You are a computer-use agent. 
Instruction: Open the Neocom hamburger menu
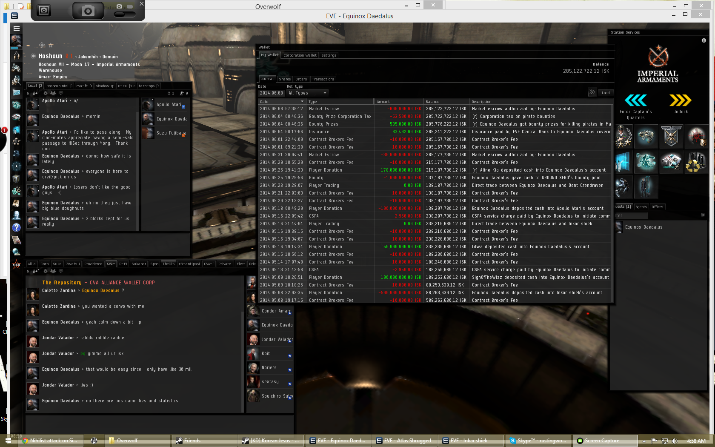point(17,29)
